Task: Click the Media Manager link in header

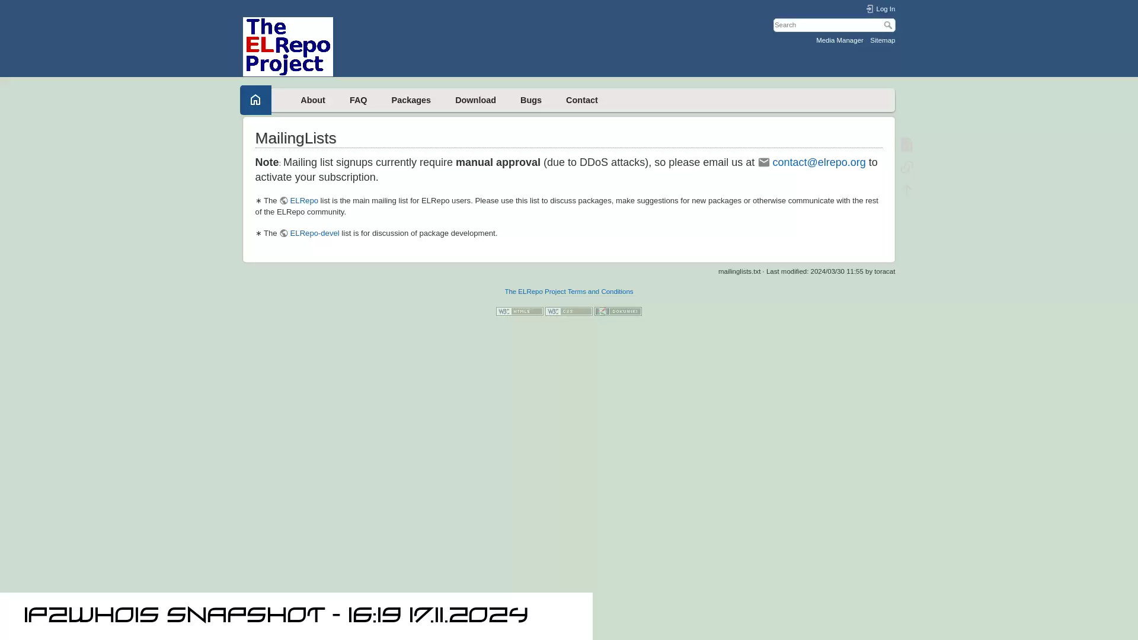Action: [839, 40]
